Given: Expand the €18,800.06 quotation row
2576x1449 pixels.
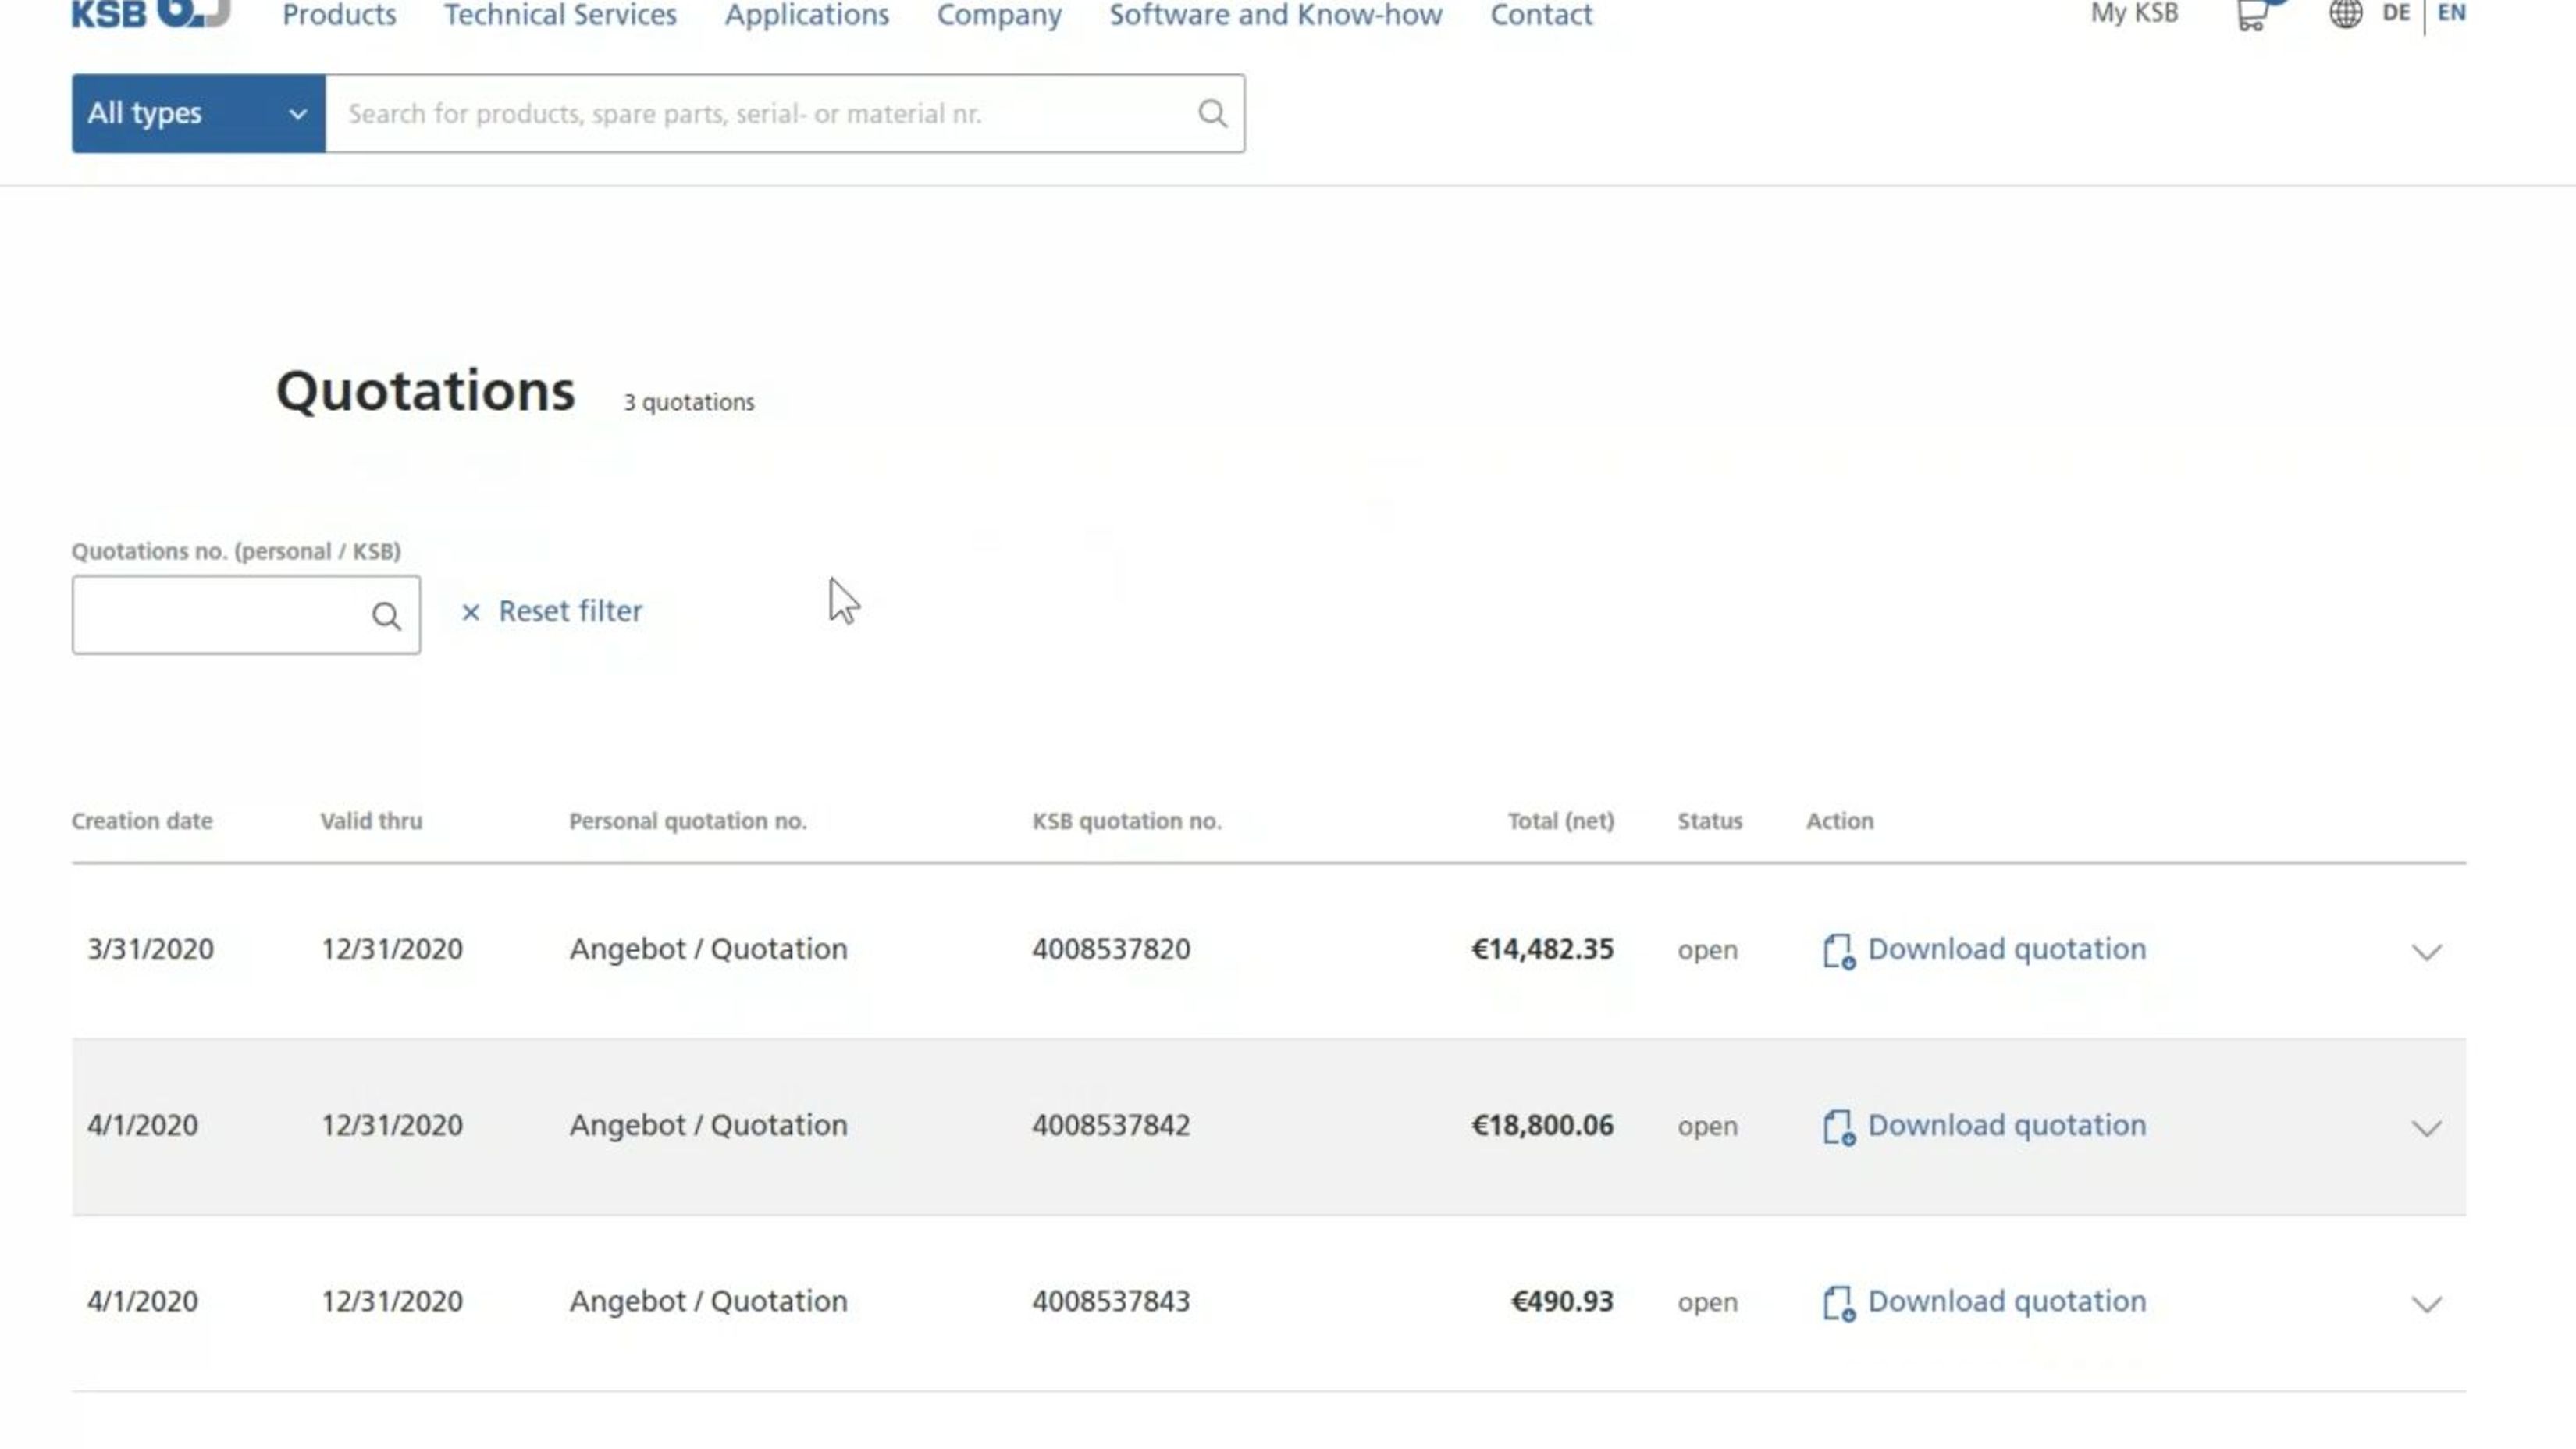Looking at the screenshot, I should pos(2426,1128).
